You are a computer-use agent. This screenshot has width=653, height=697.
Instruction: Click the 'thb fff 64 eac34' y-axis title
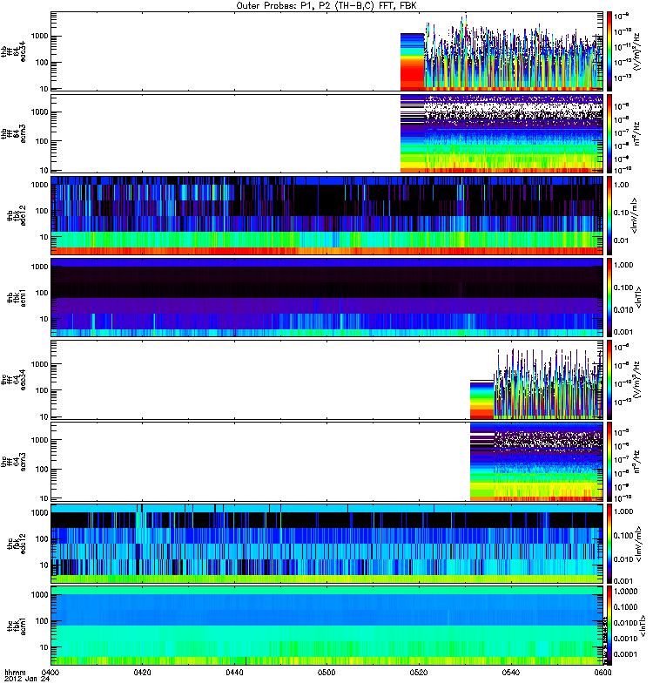pyautogui.click(x=13, y=51)
